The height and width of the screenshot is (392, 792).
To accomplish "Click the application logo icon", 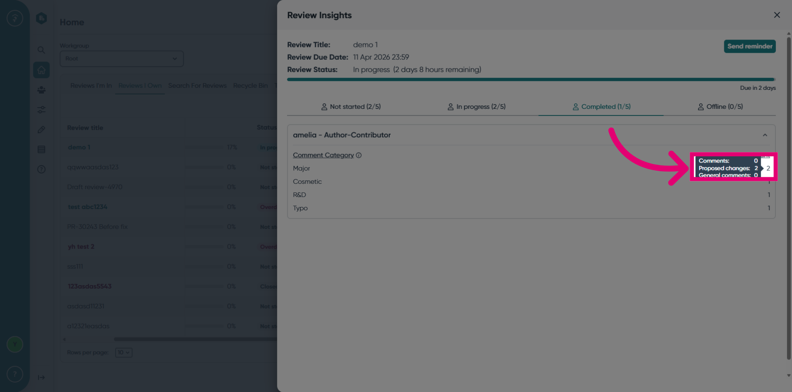I will (41, 18).
